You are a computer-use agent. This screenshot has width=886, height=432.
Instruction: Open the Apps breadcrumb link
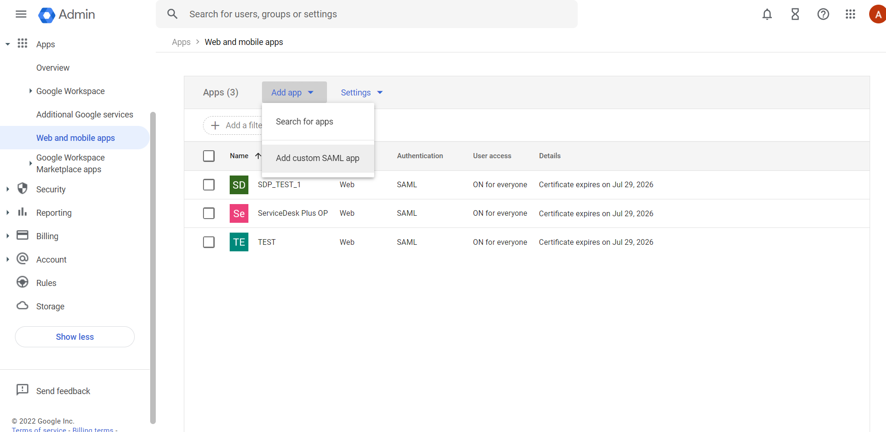point(181,42)
